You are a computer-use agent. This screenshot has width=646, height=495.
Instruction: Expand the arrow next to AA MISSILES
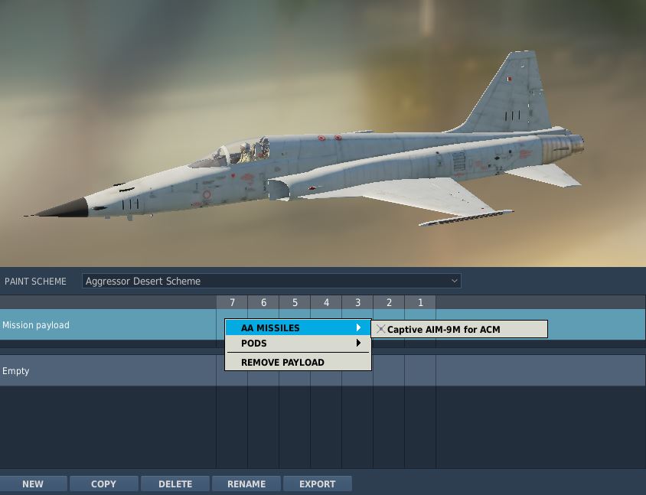coord(358,327)
